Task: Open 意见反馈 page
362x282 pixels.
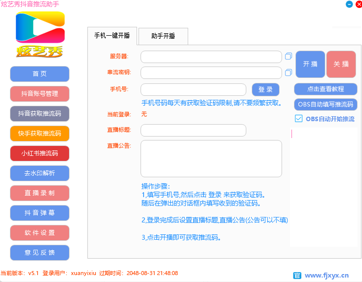Action: coord(40,253)
